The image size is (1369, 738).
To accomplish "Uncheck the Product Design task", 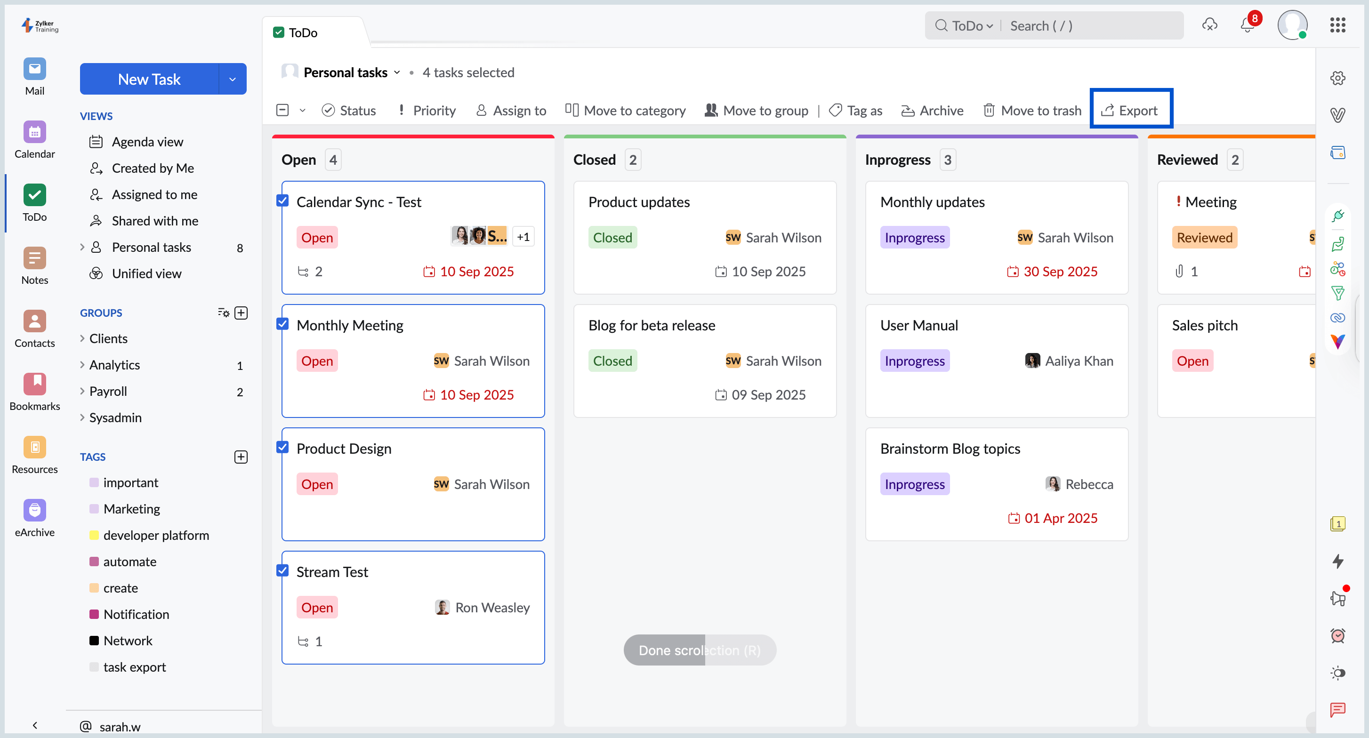I will pos(283,447).
